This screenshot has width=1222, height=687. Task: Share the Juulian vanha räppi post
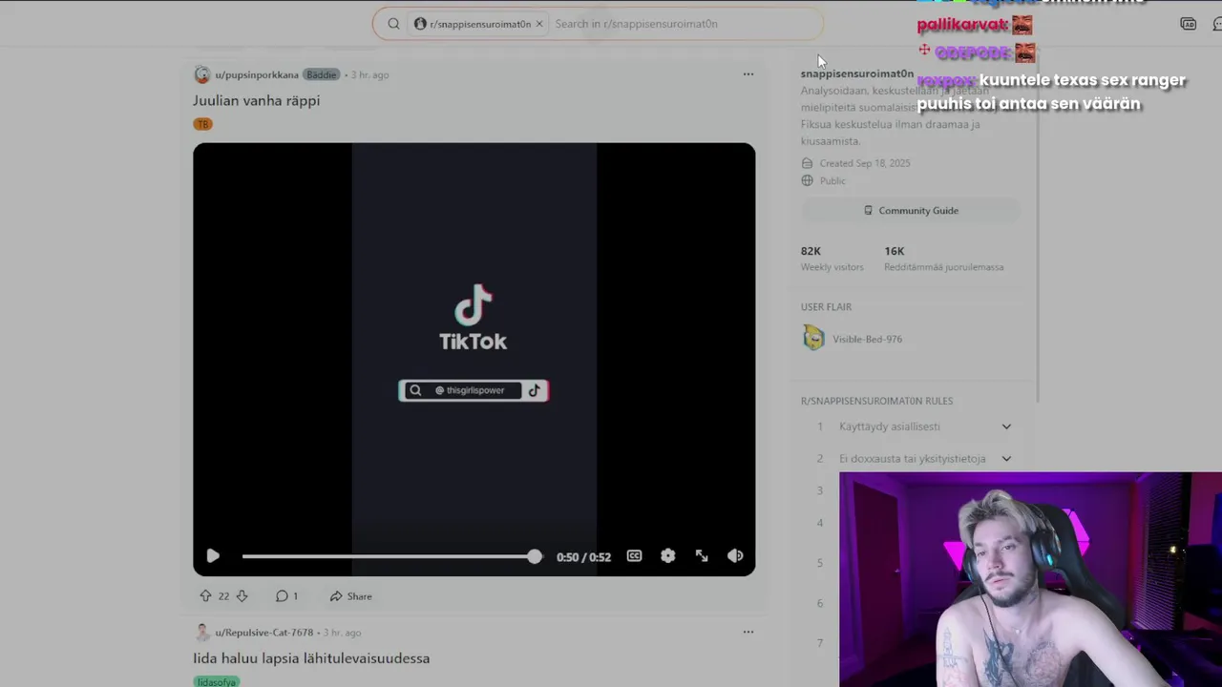tap(350, 596)
